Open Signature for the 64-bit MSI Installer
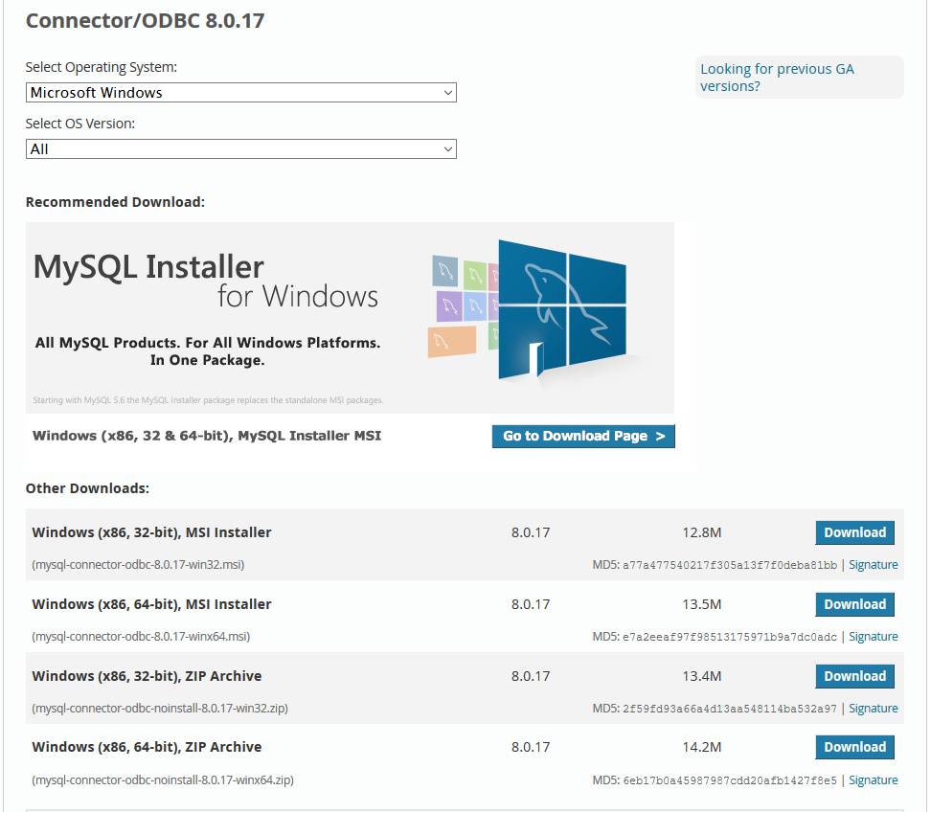Screen dimensions: 931x813 873,636
